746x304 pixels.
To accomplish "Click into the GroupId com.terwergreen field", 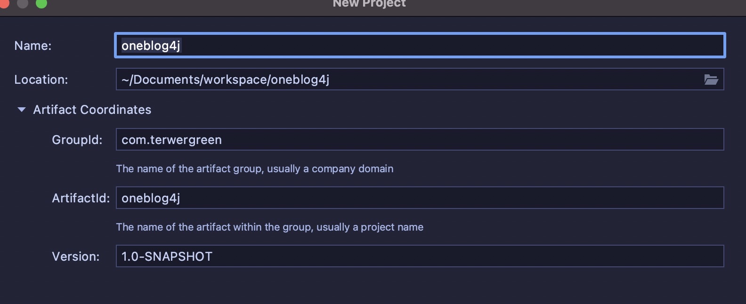I will [x=419, y=140].
